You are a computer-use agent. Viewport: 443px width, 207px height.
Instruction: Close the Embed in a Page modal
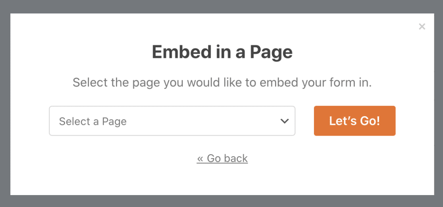tap(422, 27)
